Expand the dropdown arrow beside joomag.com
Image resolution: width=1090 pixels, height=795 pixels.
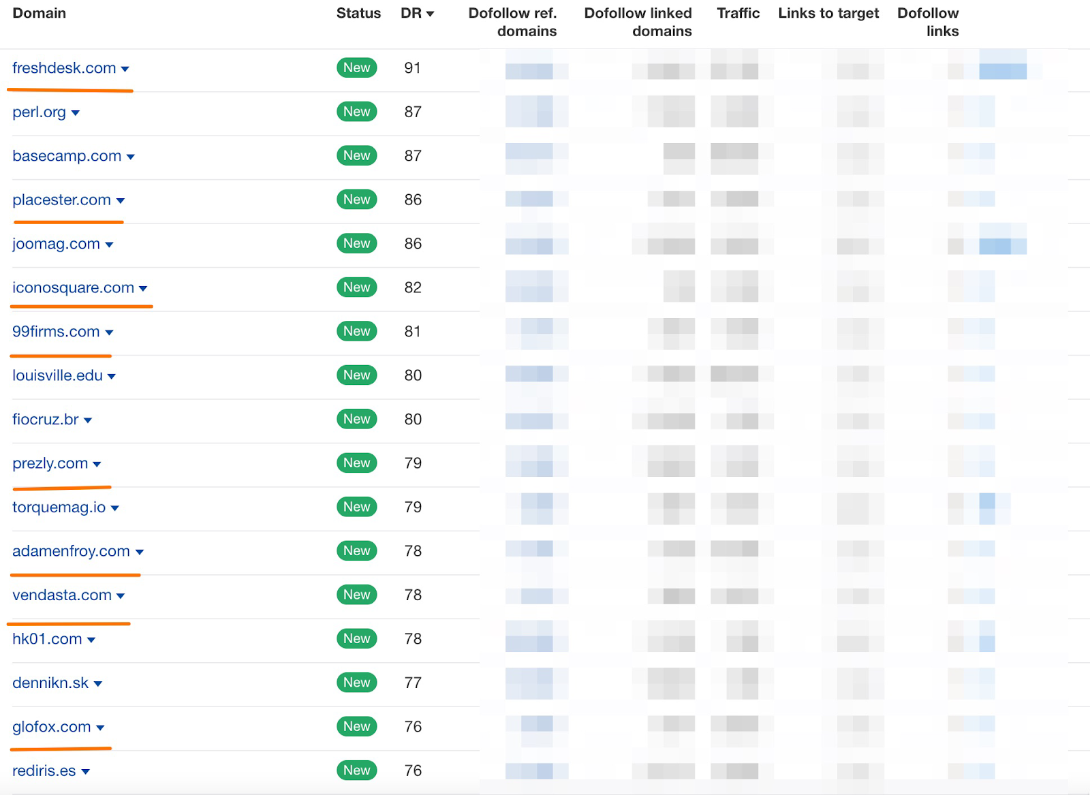(x=110, y=245)
